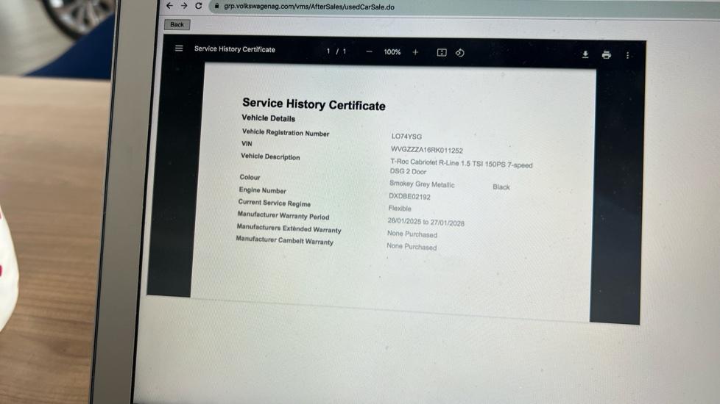Click the Vehicle Details subheading

coord(268,118)
